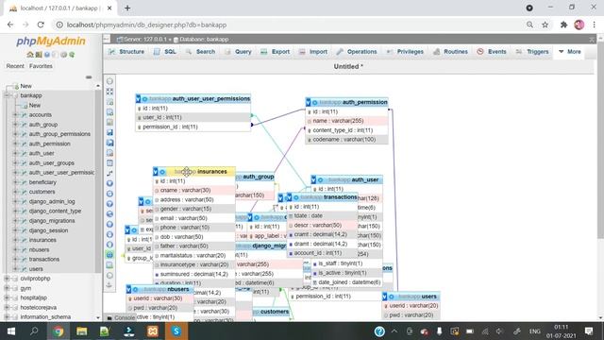Screen dimensions: 604x340
Task: Toggle angular or direct links
Action: coord(109,214)
